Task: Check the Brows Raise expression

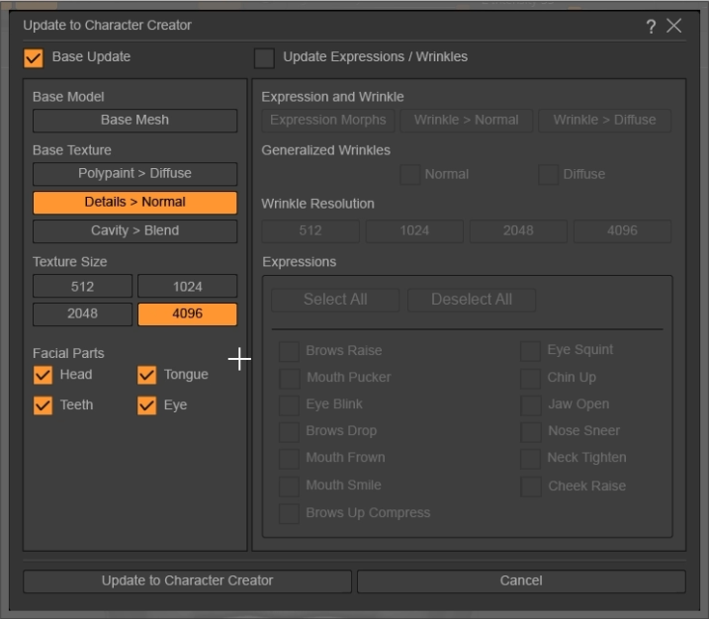Action: click(289, 351)
